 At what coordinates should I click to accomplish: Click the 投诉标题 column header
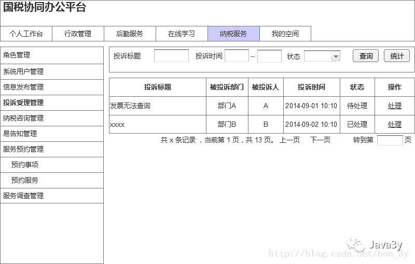point(158,87)
